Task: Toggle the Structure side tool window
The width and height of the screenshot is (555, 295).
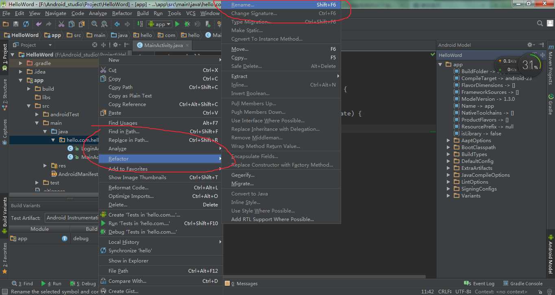Action: pyautogui.click(x=4, y=94)
